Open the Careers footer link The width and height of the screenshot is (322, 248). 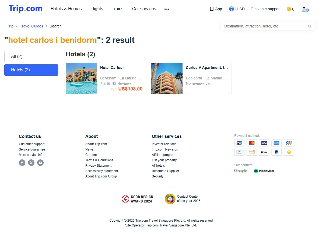[91, 155]
